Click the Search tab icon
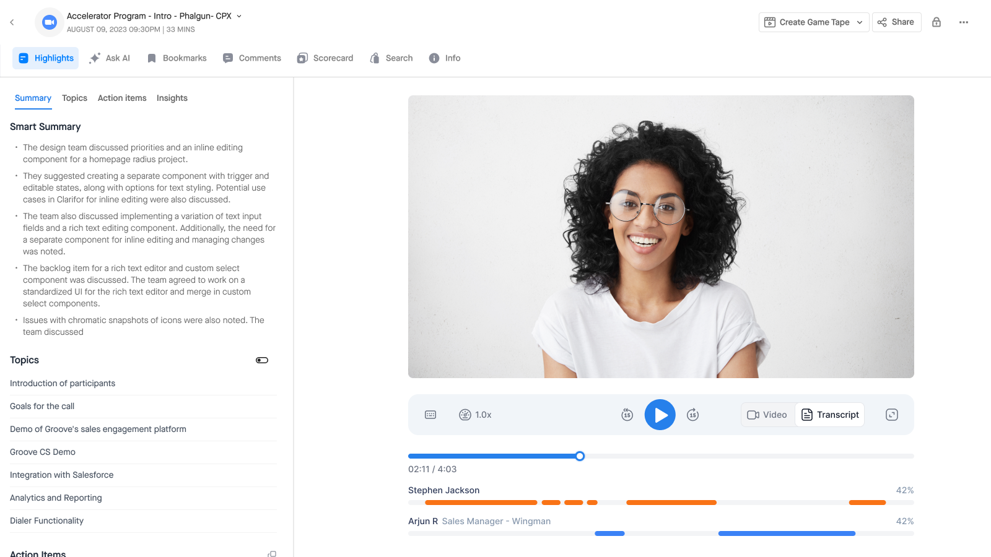This screenshot has width=991, height=557. tap(375, 58)
